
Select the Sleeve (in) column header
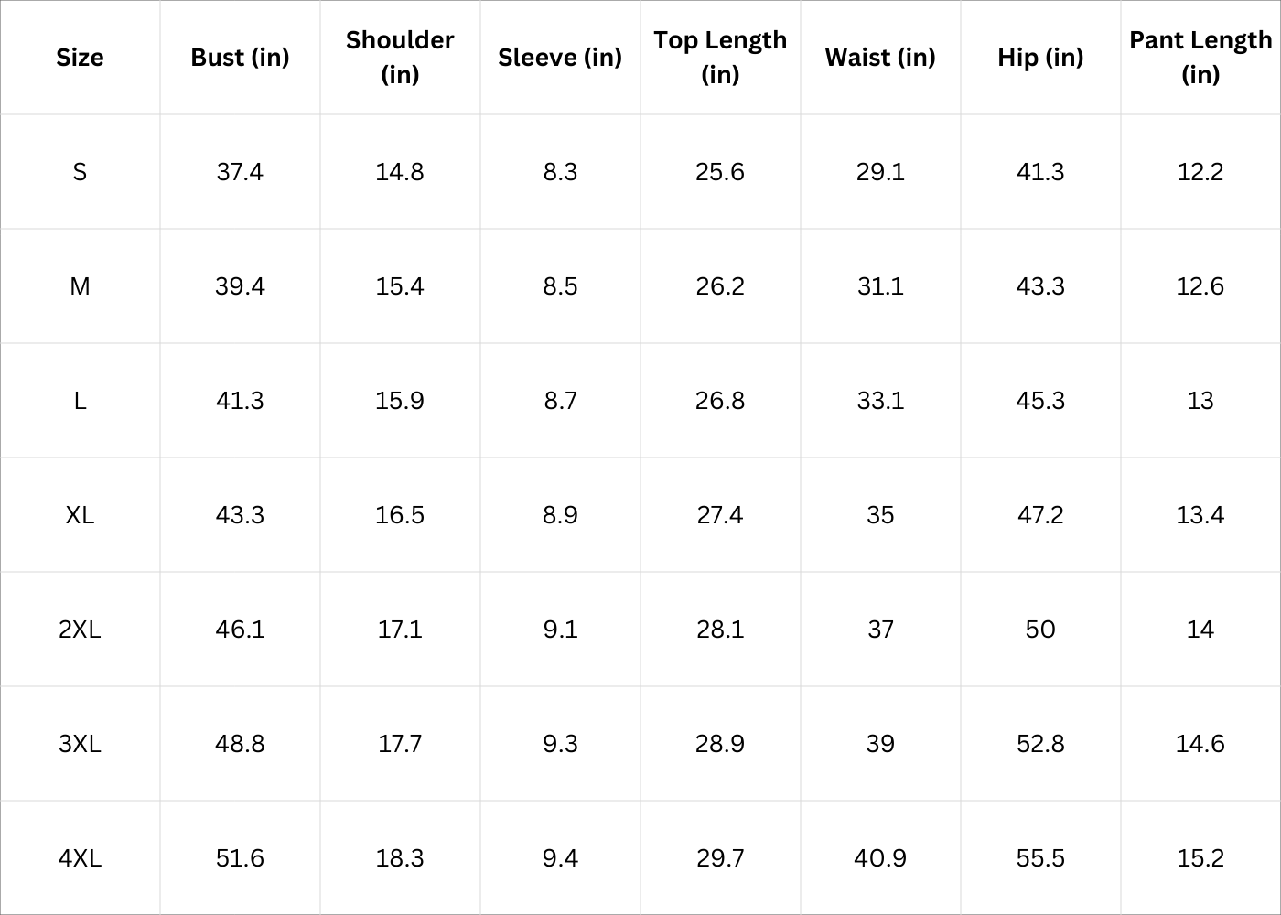coord(560,58)
